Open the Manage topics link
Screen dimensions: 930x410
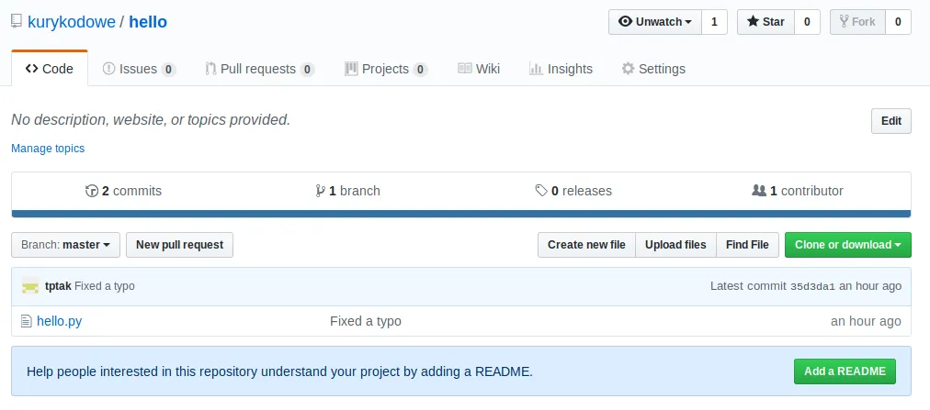coord(48,149)
